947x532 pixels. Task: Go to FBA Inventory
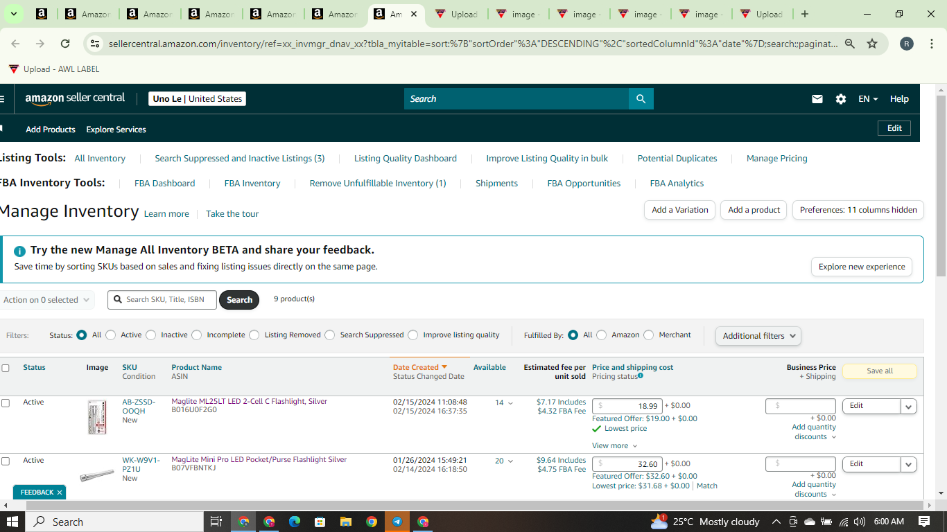252,184
